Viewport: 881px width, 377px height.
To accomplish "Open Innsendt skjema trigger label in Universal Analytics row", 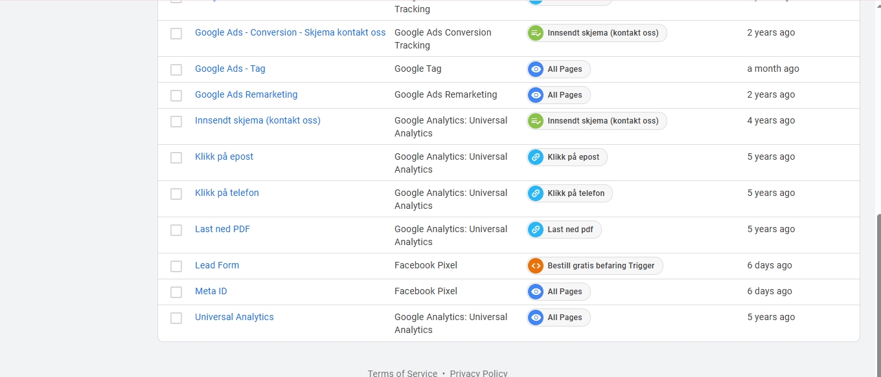I will point(603,121).
